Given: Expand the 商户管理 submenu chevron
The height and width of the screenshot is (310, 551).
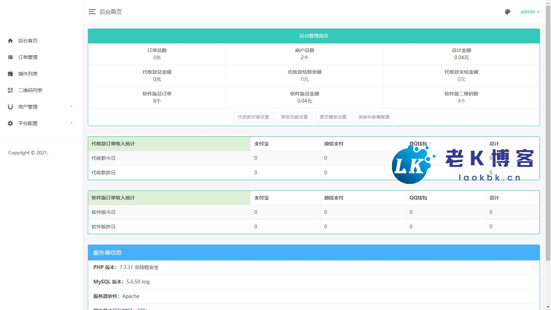Looking at the screenshot, I should [72, 106].
